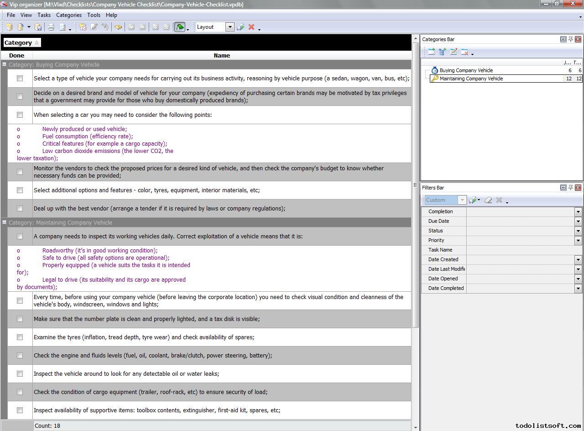Click the edit category pencil icon

[x=453, y=52]
